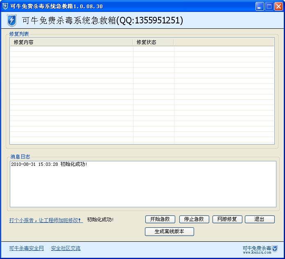The width and height of the screenshot is (285, 259).
Task: Click the log entry 初始化成功! in 消息日志
Action: point(49,164)
